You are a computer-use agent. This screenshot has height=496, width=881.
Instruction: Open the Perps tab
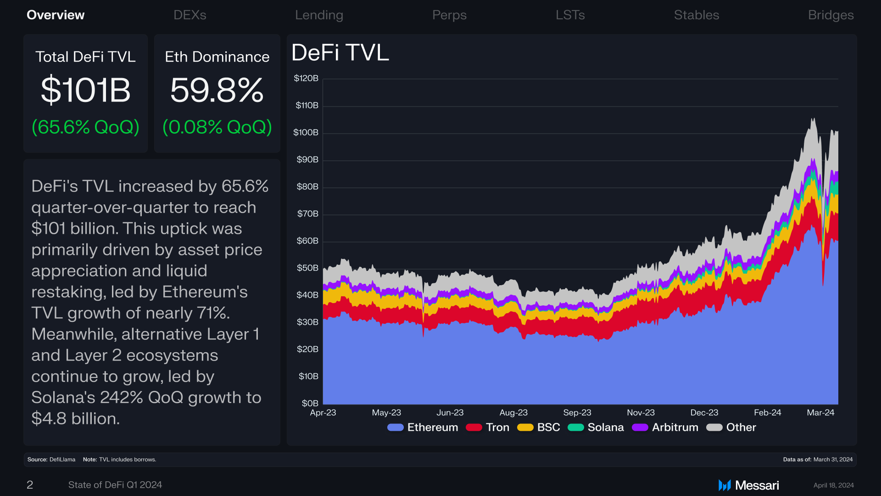449,15
